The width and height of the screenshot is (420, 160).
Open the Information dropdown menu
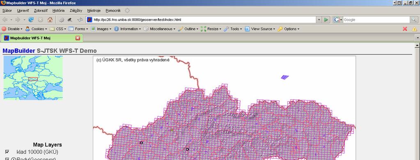pos(128,29)
